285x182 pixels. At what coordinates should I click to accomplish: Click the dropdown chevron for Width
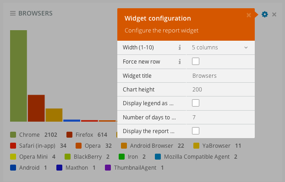246,48
